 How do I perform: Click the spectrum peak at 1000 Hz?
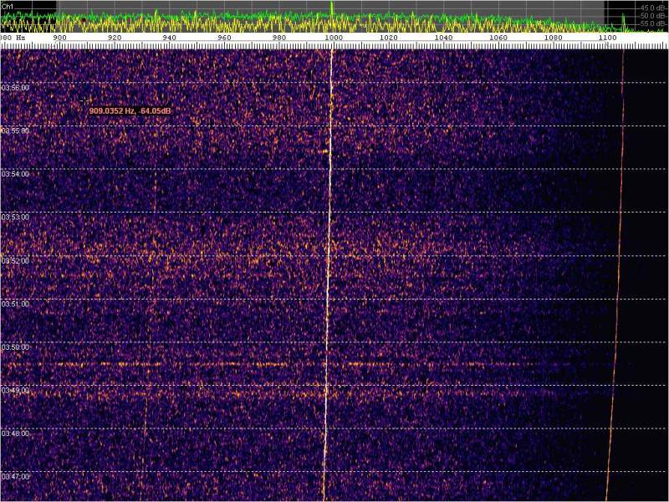[x=332, y=8]
